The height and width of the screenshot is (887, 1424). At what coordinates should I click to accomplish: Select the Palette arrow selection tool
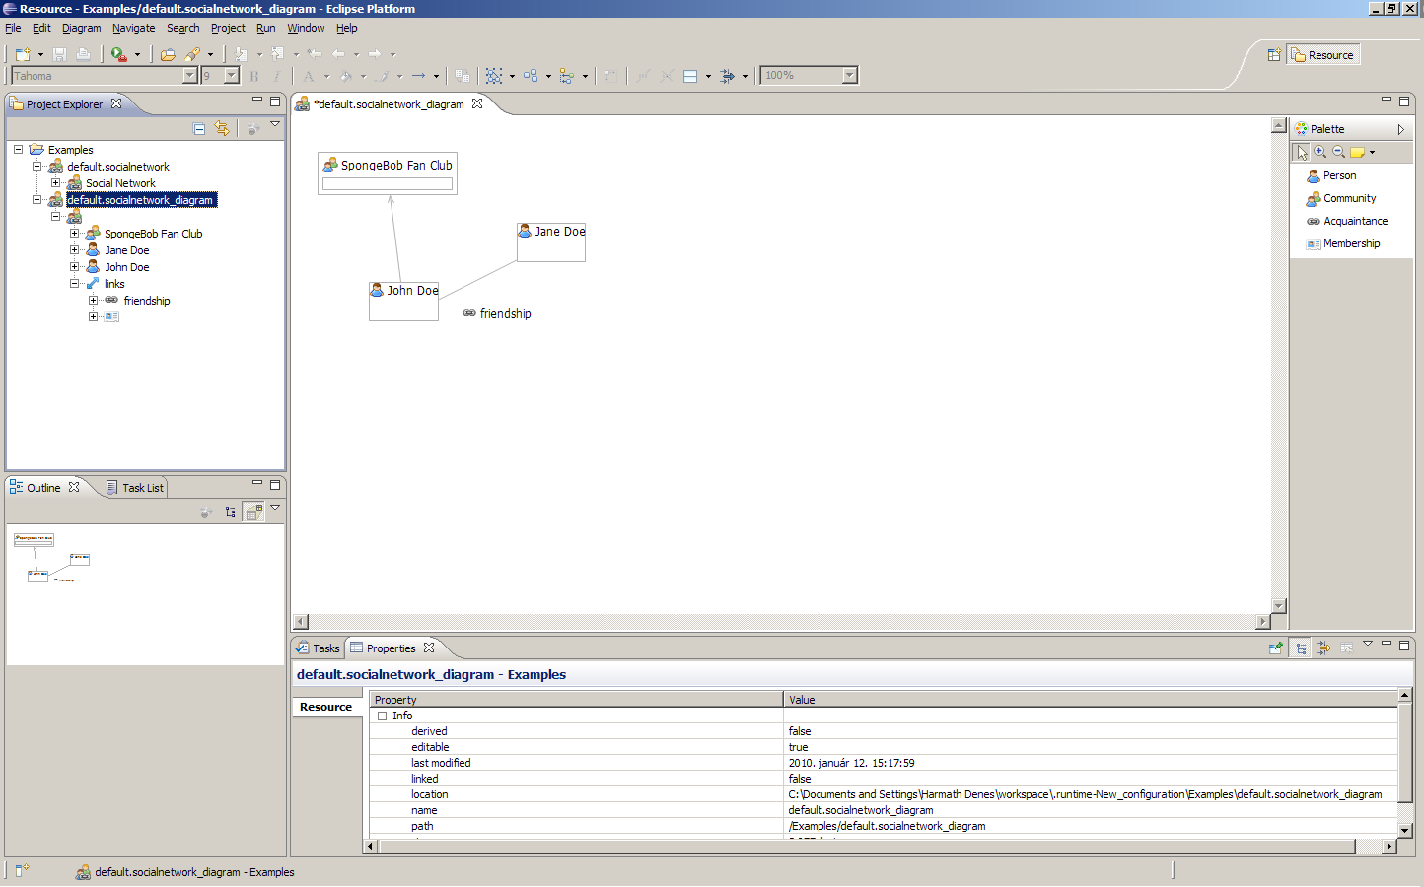point(1302,152)
